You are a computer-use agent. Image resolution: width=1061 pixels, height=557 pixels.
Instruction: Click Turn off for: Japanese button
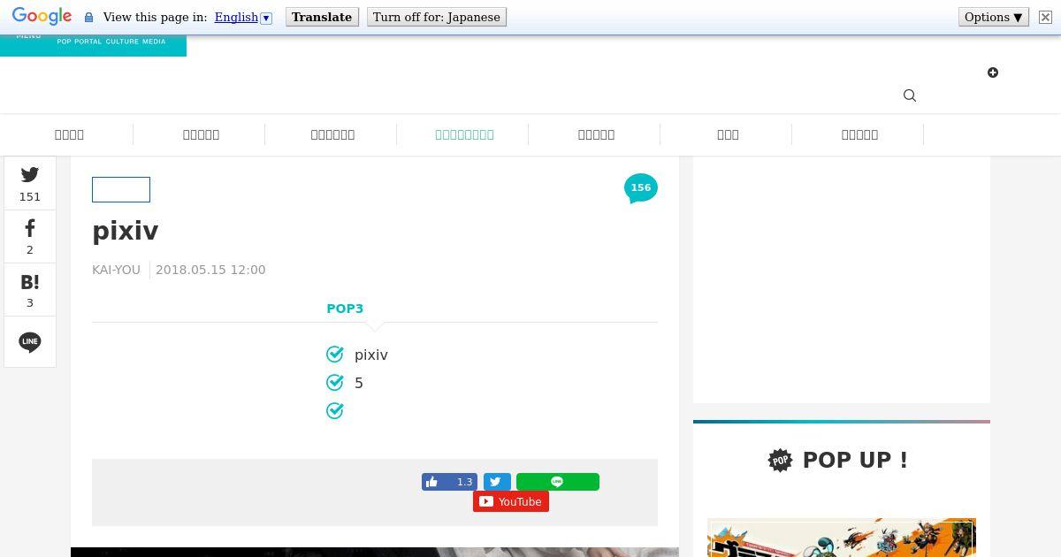pyautogui.click(x=437, y=17)
